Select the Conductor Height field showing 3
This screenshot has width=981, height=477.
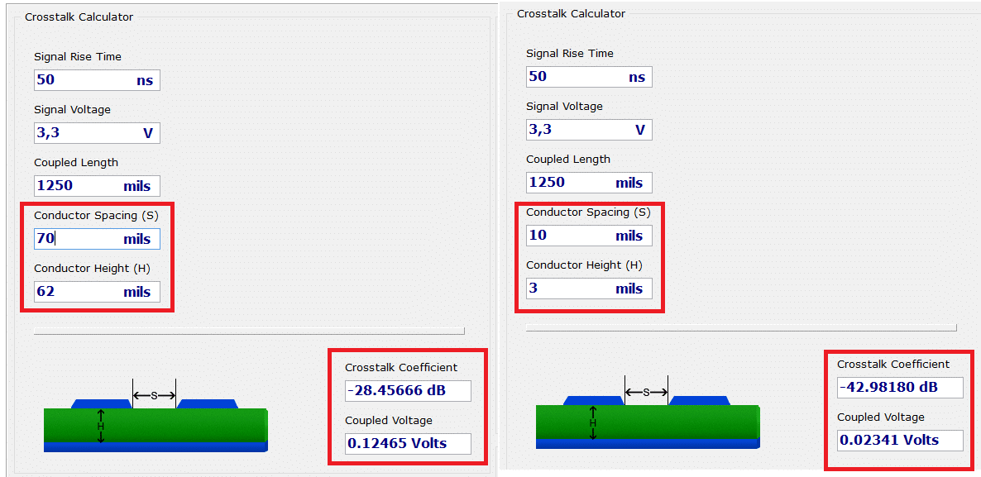(588, 289)
